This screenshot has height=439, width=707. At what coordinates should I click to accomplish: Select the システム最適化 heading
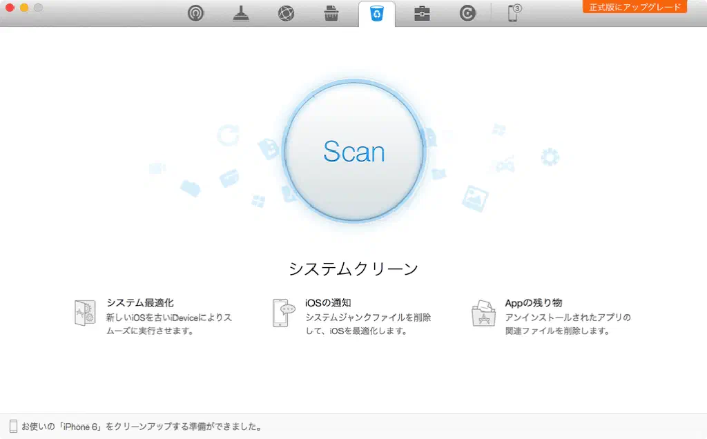140,302
